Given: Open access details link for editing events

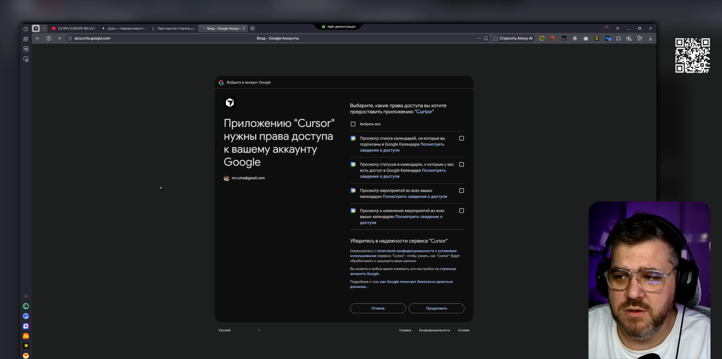Looking at the screenshot, I should 401,219.
